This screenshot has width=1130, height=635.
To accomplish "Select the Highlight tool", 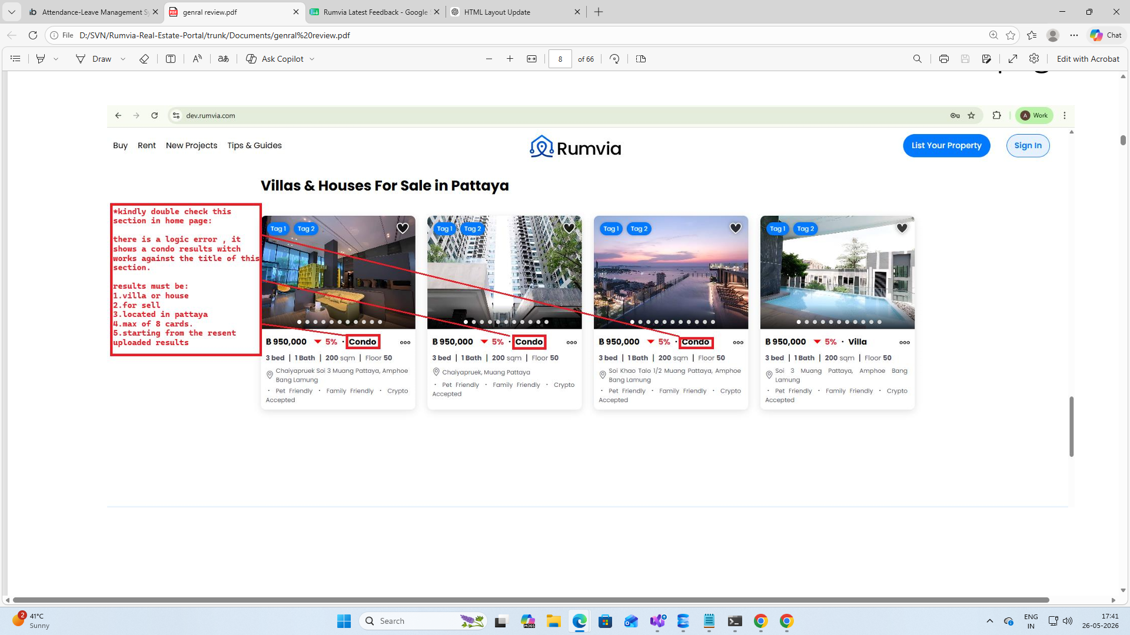I will (x=41, y=59).
